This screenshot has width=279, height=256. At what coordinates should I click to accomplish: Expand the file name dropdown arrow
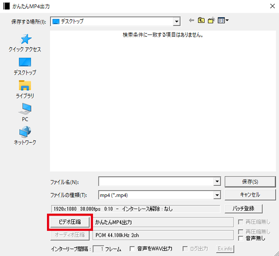[x=217, y=182]
